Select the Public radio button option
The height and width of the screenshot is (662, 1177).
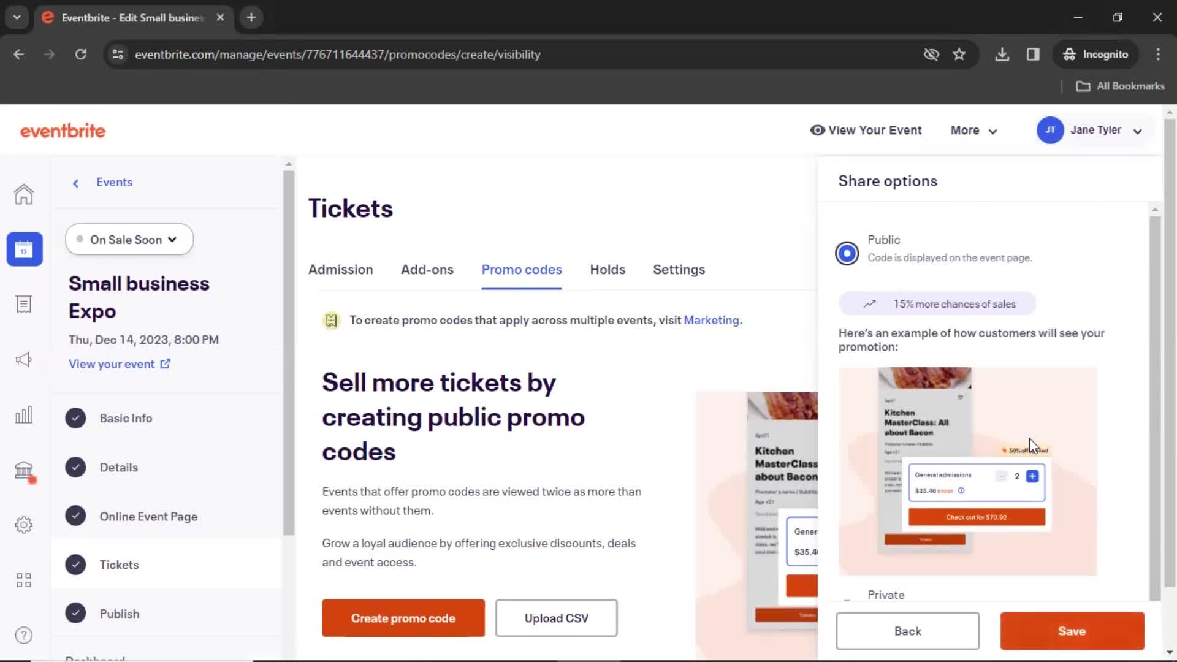click(848, 252)
